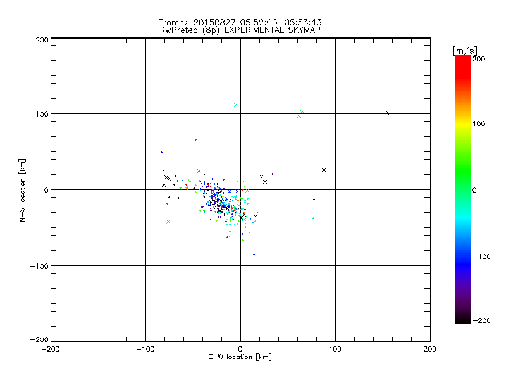Click the E-W axis tick label "200"
The image size is (506, 380).
pos(430,349)
